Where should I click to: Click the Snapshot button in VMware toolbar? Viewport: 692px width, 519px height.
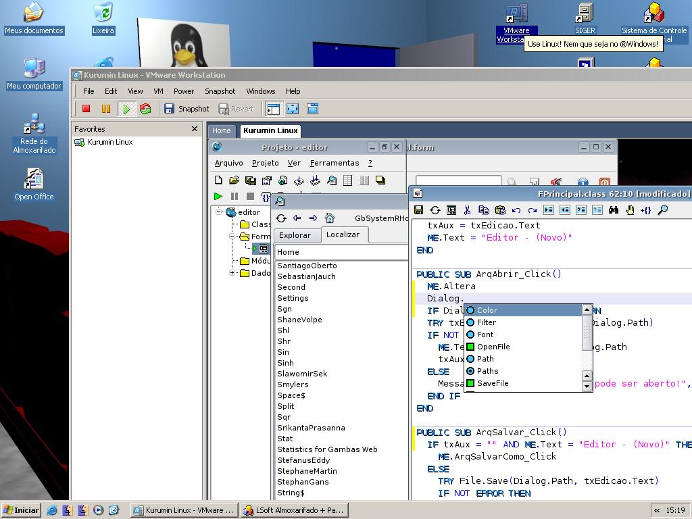click(x=187, y=109)
